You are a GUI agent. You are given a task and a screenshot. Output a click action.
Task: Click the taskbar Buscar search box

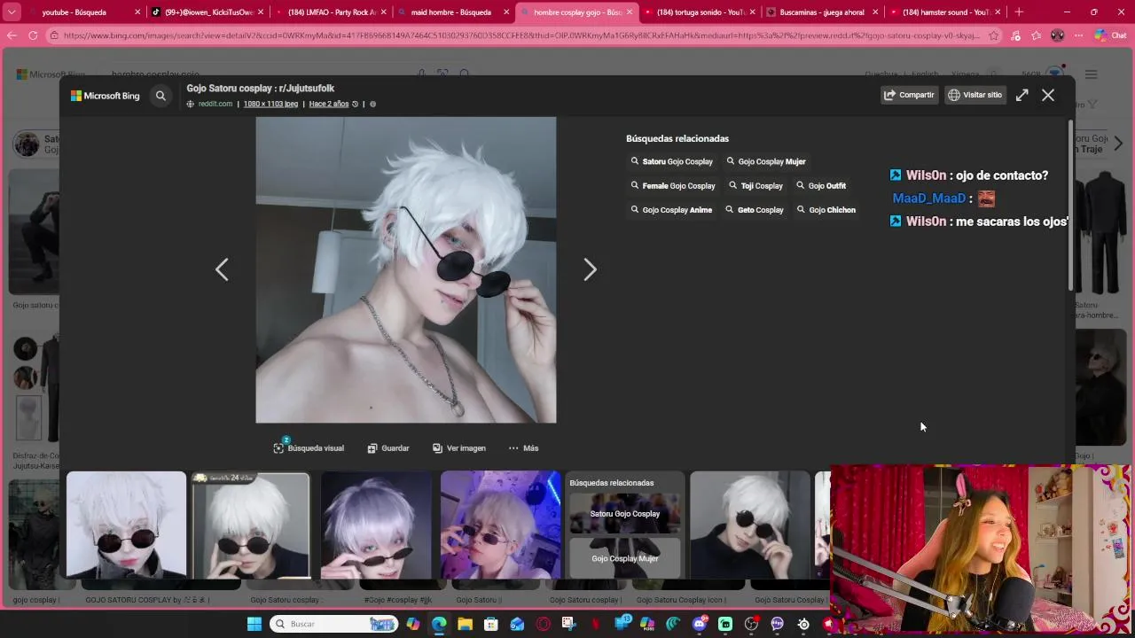coord(333,624)
